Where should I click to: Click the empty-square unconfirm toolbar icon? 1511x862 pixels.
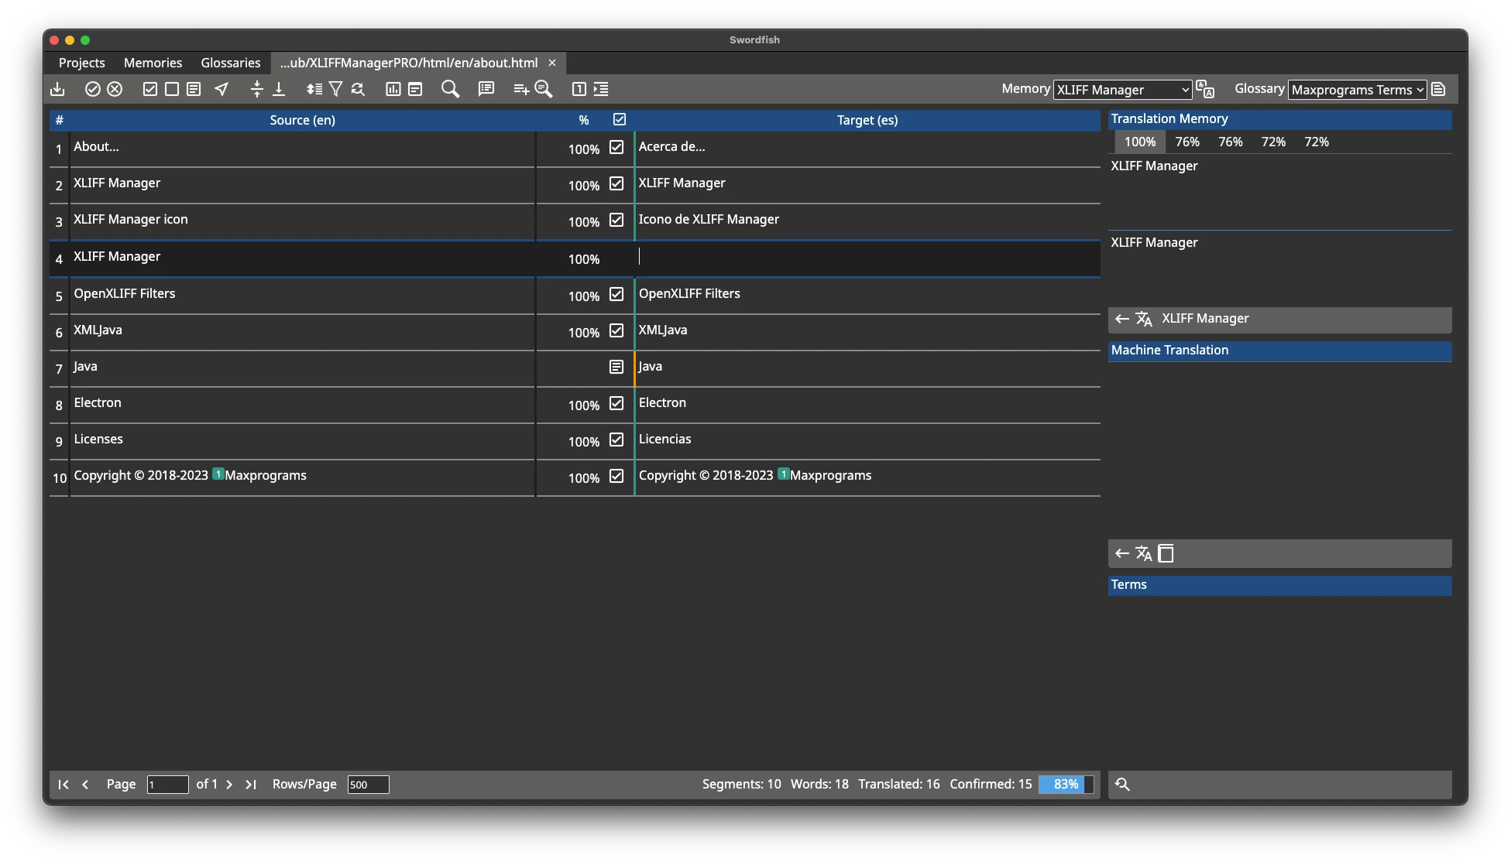[172, 89]
